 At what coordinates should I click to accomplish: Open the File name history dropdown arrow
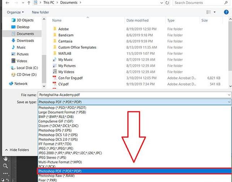point(229,95)
